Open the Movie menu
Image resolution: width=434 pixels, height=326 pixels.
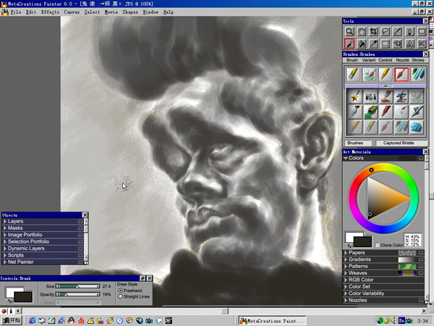(111, 12)
